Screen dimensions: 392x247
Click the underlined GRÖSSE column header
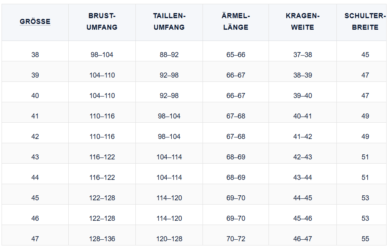click(35, 22)
